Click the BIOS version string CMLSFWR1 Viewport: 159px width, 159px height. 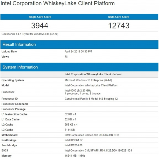click(x=98, y=150)
